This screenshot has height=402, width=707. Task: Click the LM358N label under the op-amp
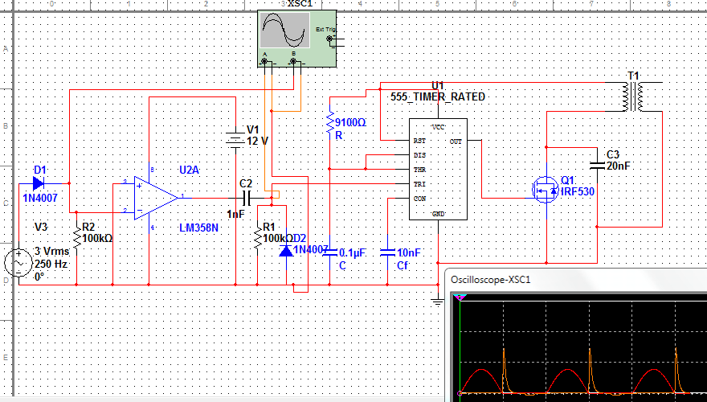pyautogui.click(x=199, y=228)
